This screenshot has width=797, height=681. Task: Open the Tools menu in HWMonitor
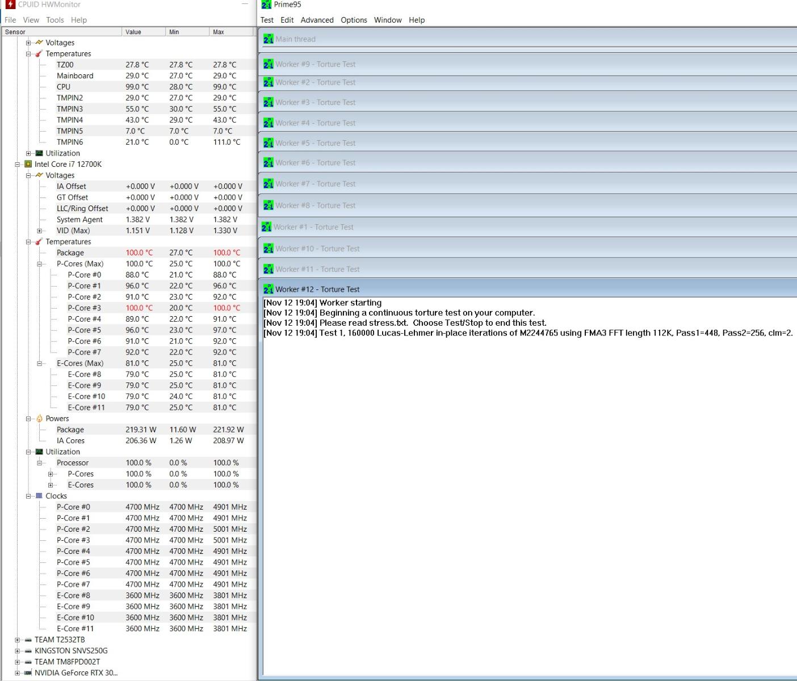55,20
